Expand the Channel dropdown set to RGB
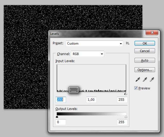164x137 pixels. coord(87,54)
